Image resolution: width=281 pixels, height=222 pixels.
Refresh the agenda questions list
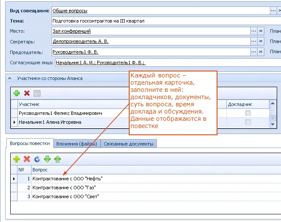(37, 159)
